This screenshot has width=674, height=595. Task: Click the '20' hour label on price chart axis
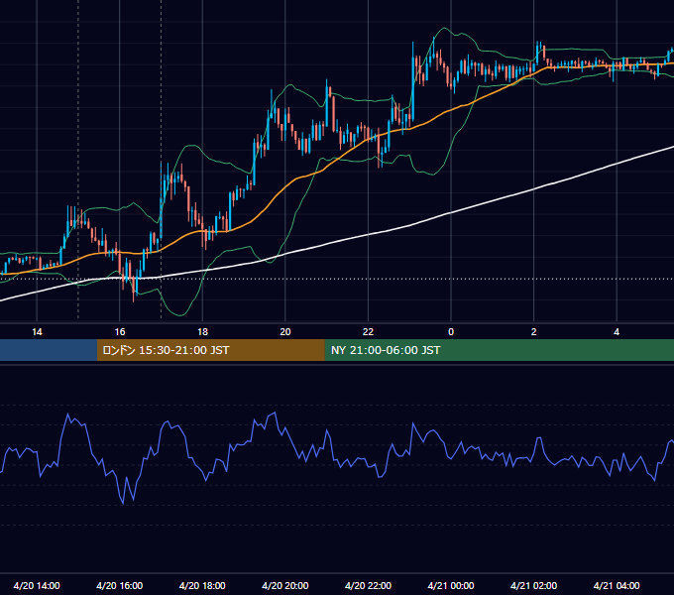[285, 332]
